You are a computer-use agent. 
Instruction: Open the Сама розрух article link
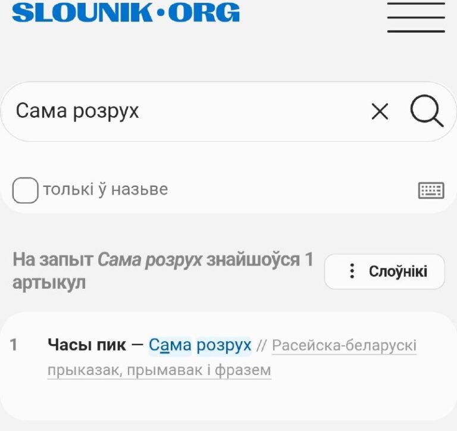[x=200, y=345]
